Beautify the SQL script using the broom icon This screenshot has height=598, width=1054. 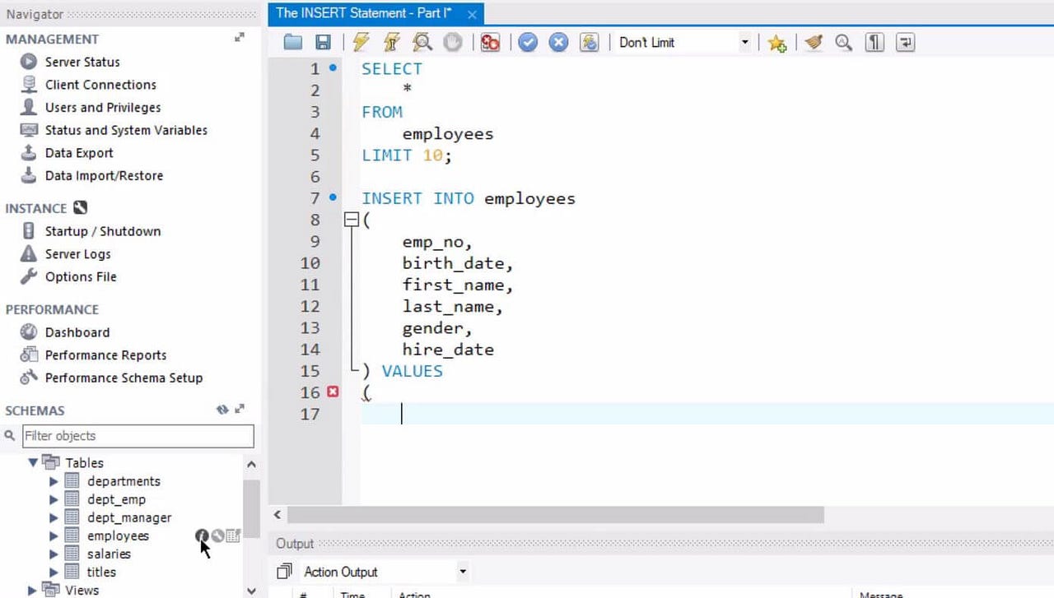tap(814, 41)
